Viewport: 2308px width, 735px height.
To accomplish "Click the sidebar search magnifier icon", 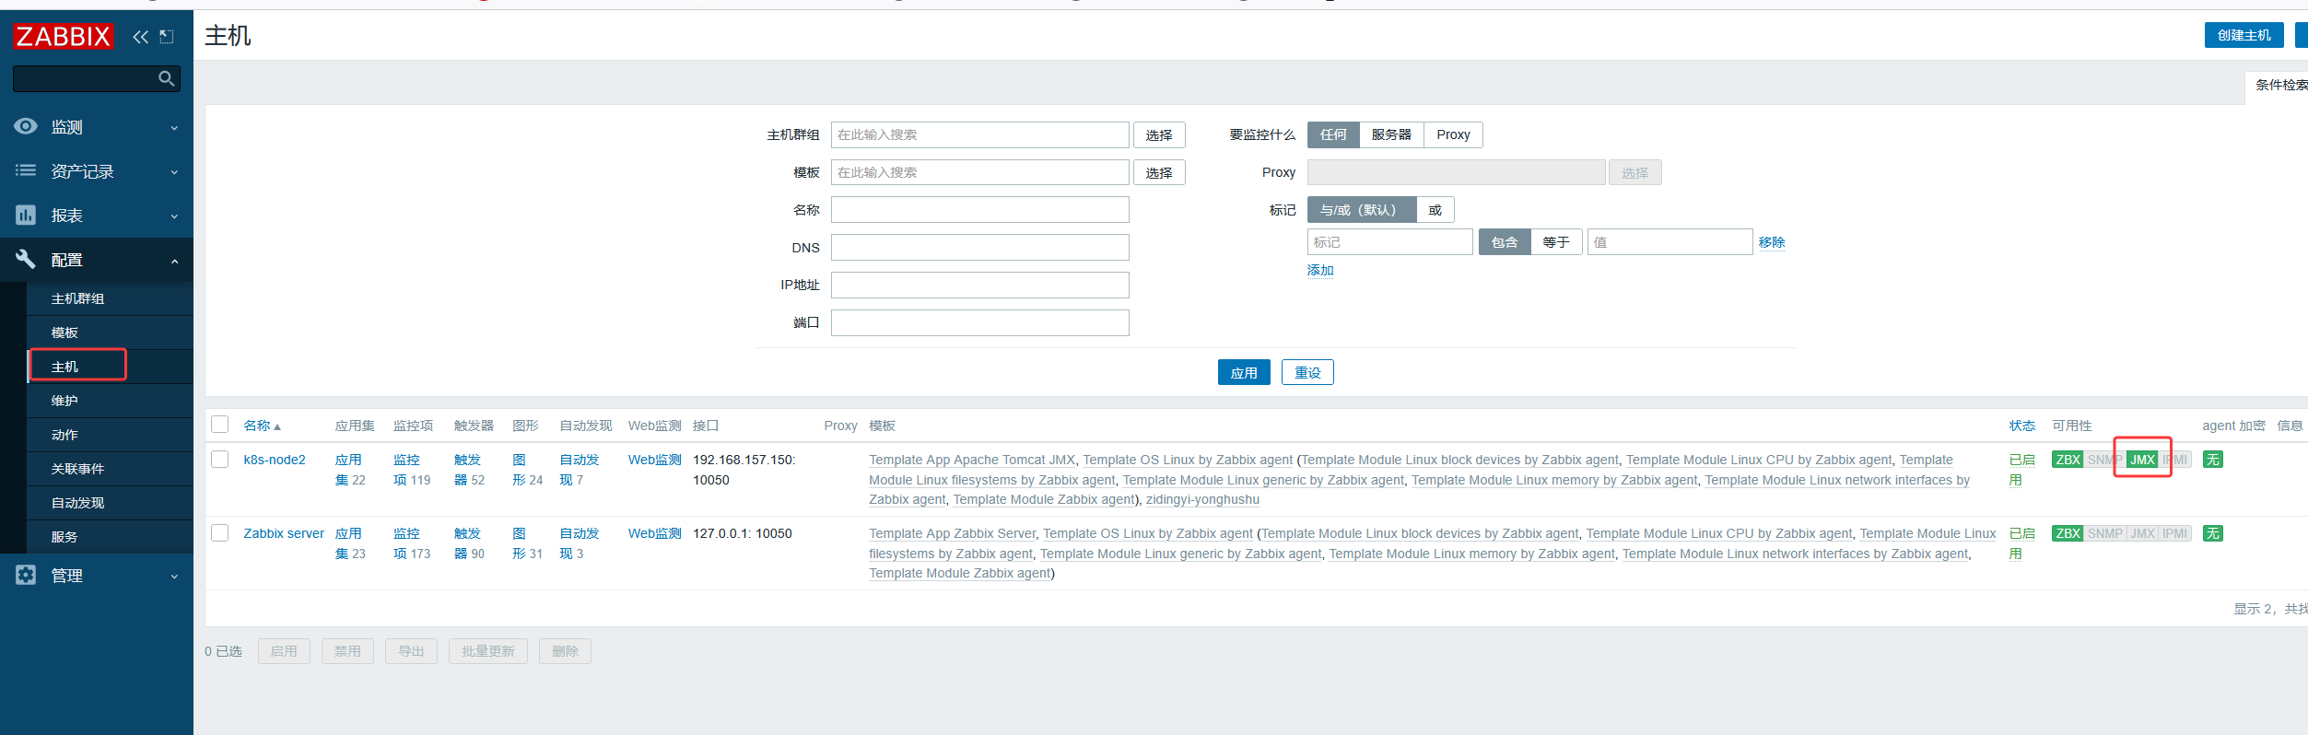I will click(167, 78).
